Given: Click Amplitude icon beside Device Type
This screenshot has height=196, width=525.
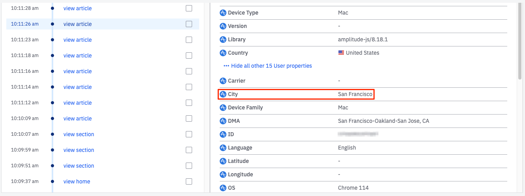Looking at the screenshot, I should click(223, 13).
